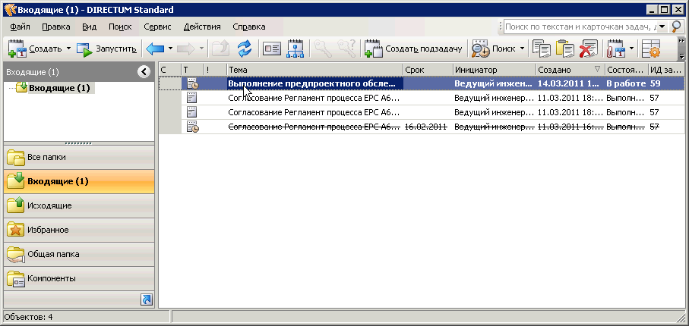Click the clock task icon in the crossed-out row
Screen dimensions: 689x326
click(x=192, y=127)
